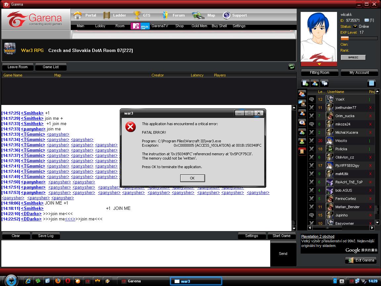Click the green refresh game list icon

click(291, 67)
